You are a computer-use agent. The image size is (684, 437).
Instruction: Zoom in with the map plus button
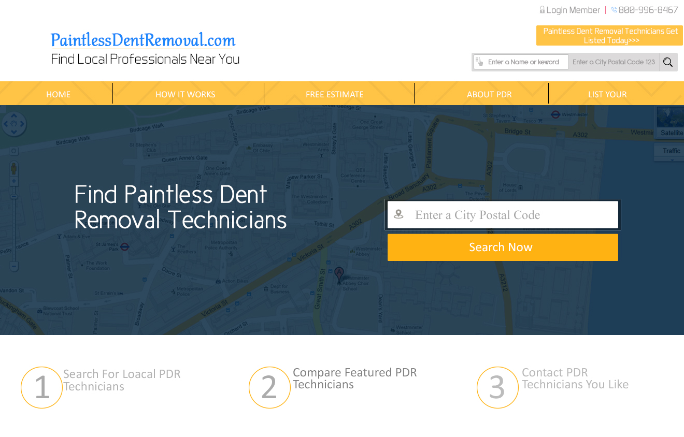[x=14, y=181]
